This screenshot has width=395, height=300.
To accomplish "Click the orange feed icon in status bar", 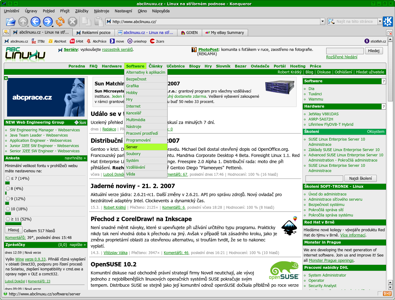I will pyautogui.click(x=387, y=294).
